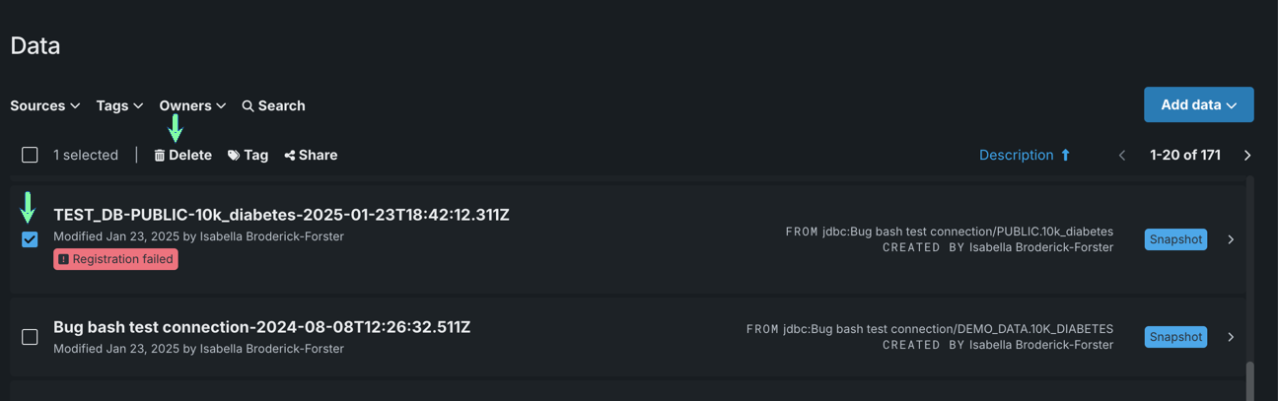This screenshot has height=401, width=1278.
Task: Uncheck the TEST_DB-PUBLIC-10k_diabetes dataset checkbox
Action: [x=30, y=239]
